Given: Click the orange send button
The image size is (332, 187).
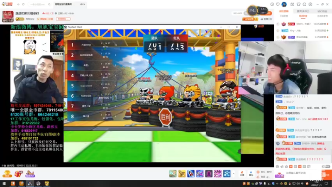Looking at the screenshot, I should (x=327, y=175).
